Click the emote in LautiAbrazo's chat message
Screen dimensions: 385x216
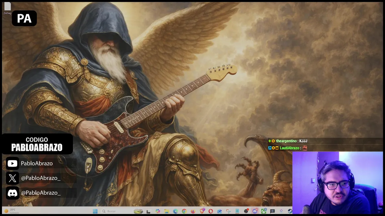[x=305, y=148]
